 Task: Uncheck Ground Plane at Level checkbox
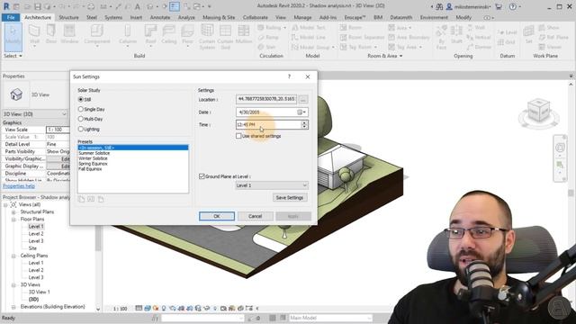click(202, 176)
